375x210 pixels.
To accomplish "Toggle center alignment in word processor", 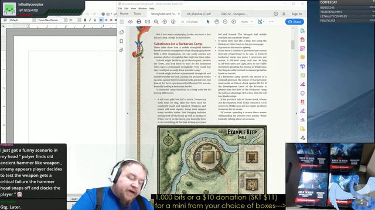I will pos(106,20).
